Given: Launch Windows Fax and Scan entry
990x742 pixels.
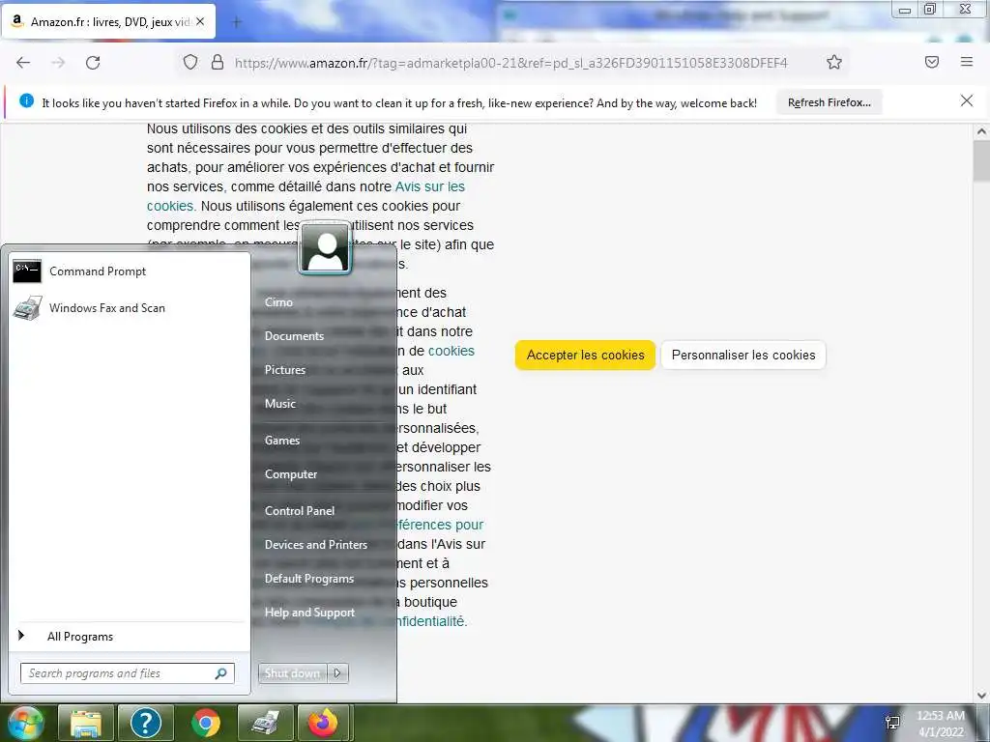Looking at the screenshot, I should pos(130,308).
